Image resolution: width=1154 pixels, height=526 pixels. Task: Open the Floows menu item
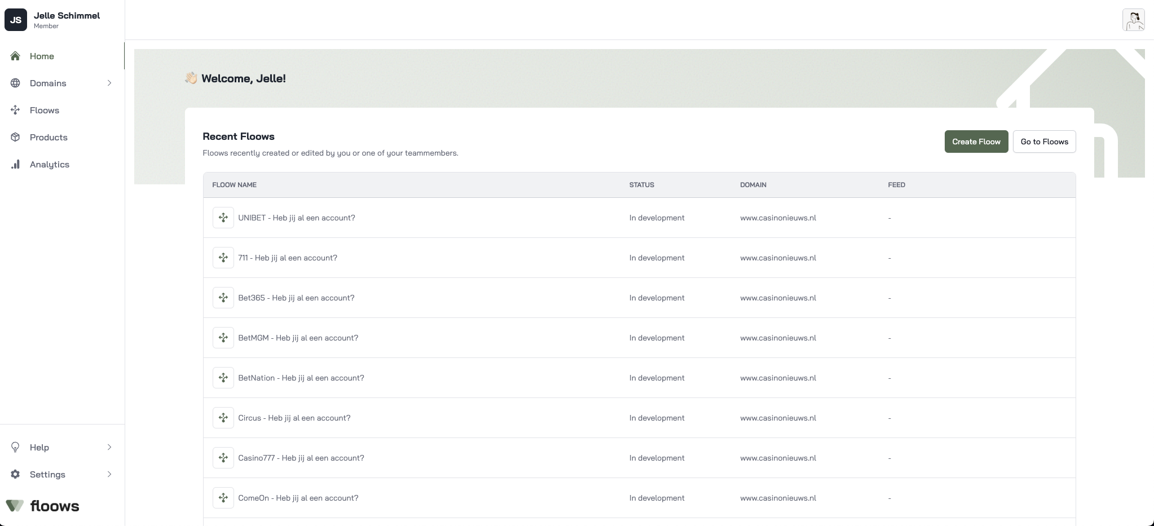click(62, 110)
